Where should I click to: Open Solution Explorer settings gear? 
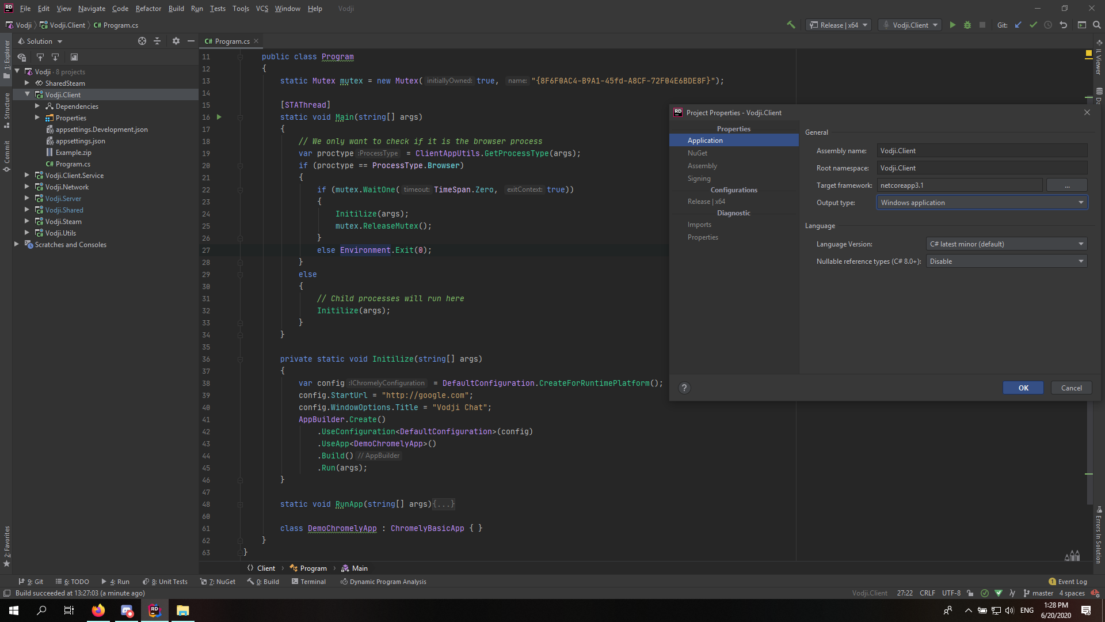176,41
